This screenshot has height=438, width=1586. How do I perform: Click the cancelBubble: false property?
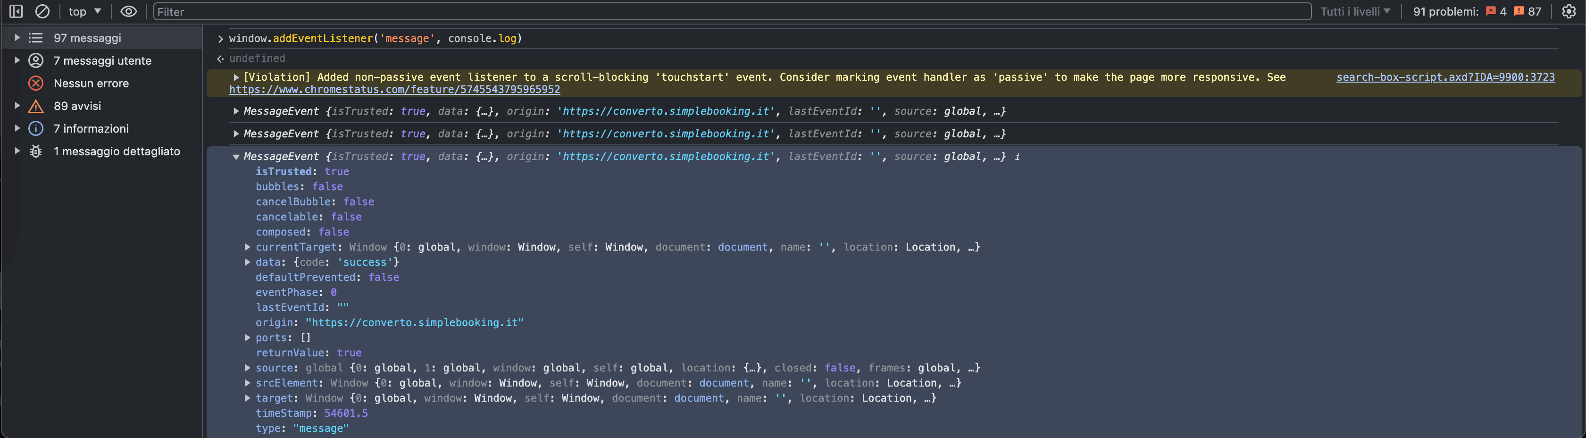[315, 202]
